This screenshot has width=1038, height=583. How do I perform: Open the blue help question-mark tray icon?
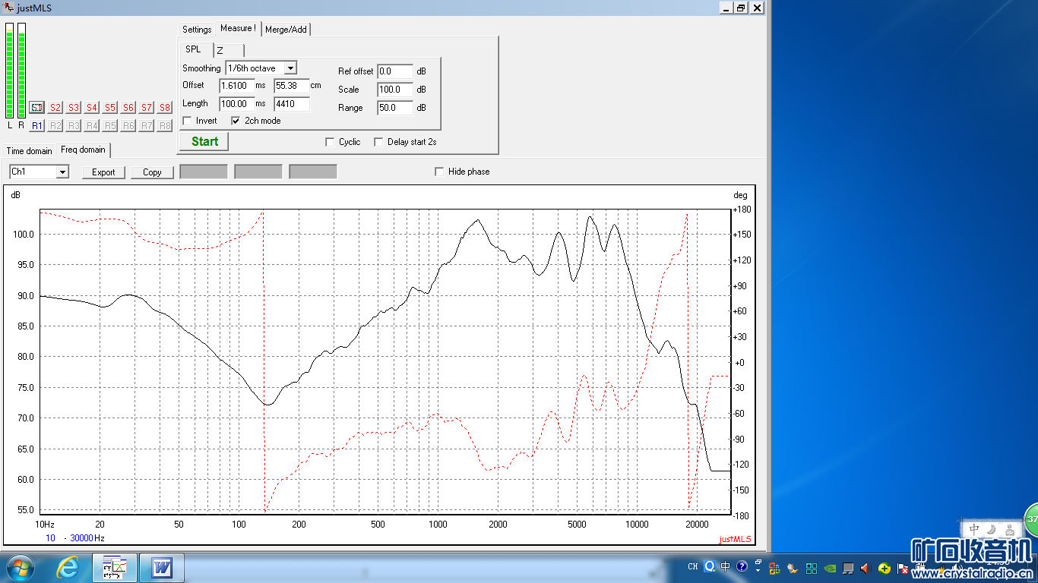742,566
